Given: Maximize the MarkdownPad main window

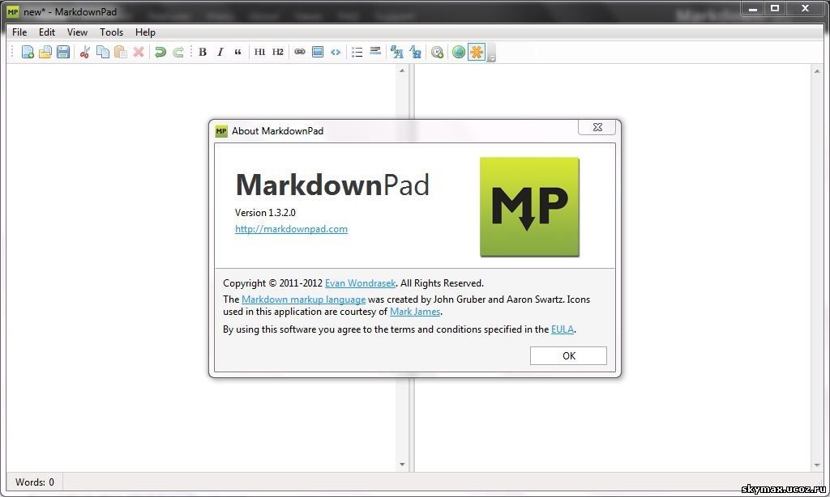Looking at the screenshot, I should (775, 8).
